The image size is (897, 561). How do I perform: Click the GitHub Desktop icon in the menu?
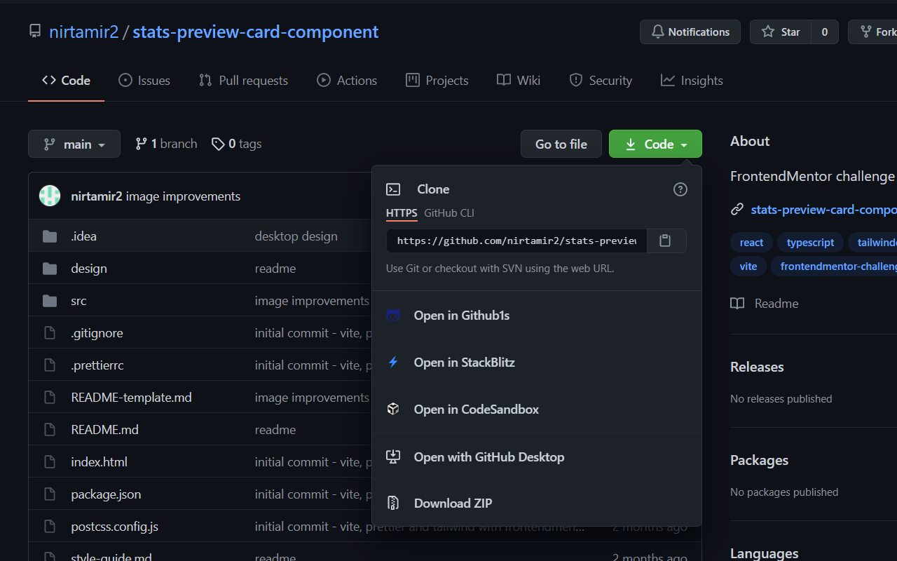click(x=392, y=457)
